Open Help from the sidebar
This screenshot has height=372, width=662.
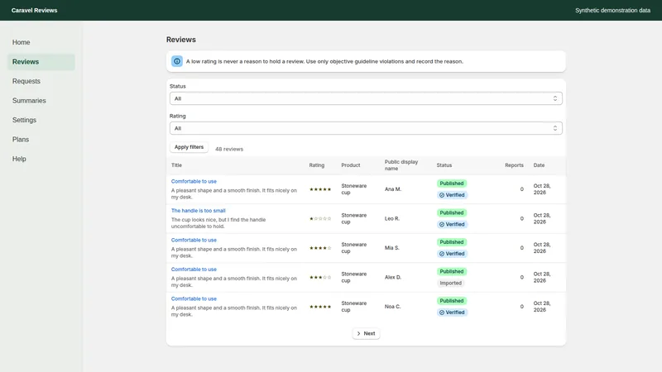41,159
